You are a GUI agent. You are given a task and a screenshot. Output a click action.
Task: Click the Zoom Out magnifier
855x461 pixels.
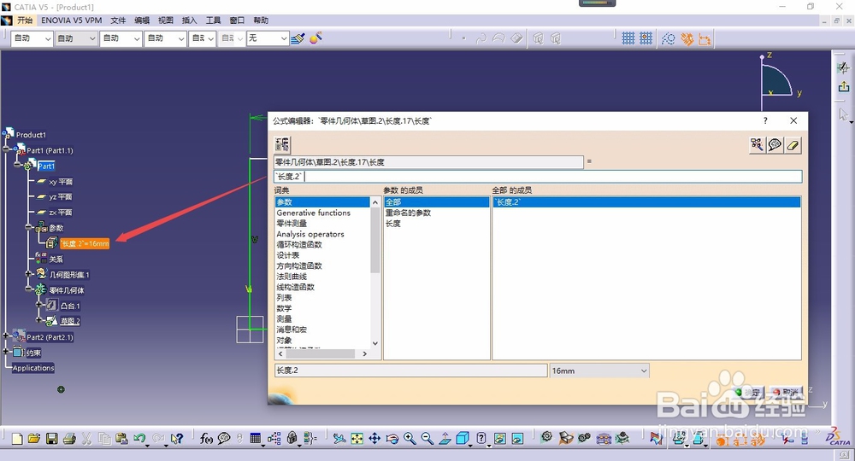427,438
